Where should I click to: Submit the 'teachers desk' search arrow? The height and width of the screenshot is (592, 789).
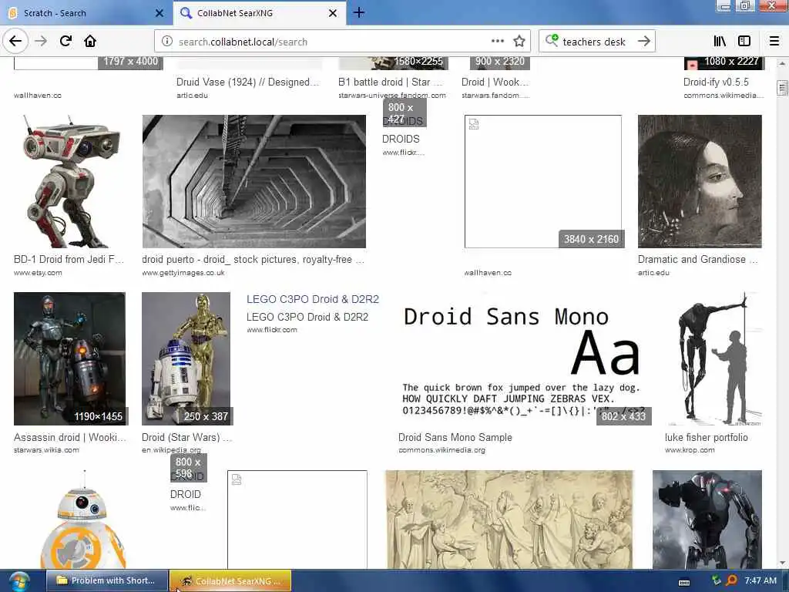point(644,42)
